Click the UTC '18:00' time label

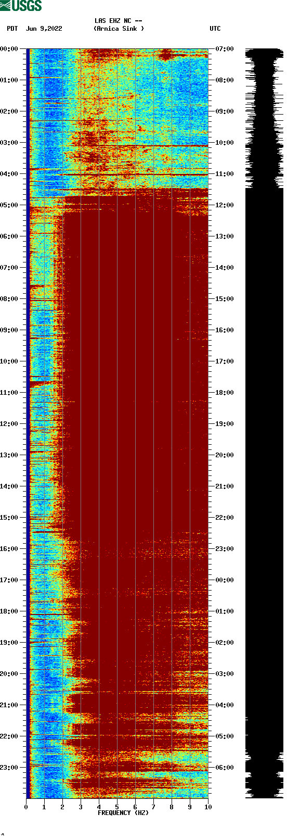[225, 393]
